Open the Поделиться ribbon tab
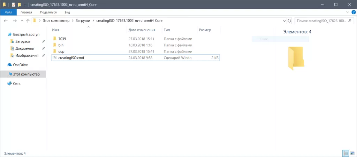The width and height of the screenshot is (357, 157). point(48,12)
